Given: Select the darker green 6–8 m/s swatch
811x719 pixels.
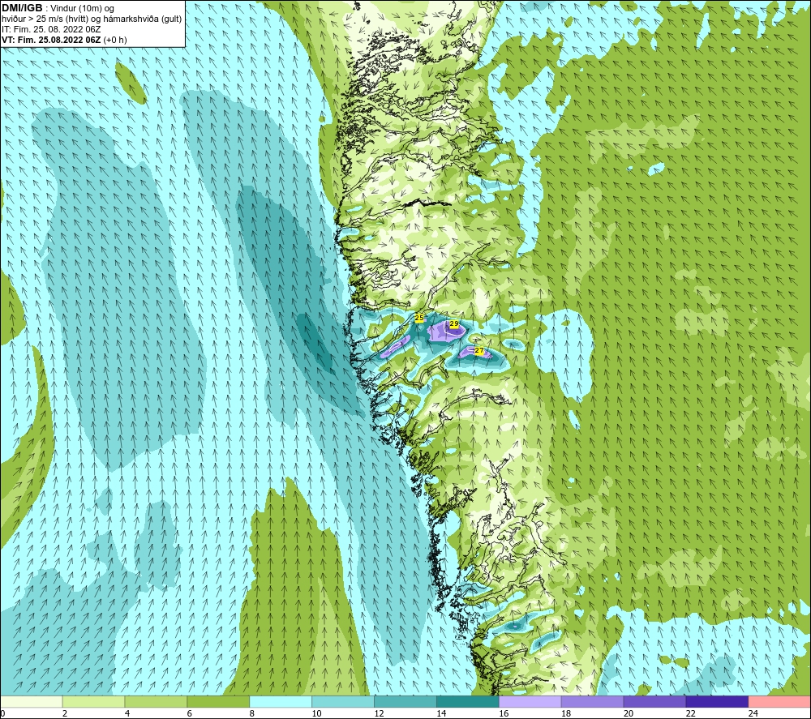Looking at the screenshot, I should 218,702.
